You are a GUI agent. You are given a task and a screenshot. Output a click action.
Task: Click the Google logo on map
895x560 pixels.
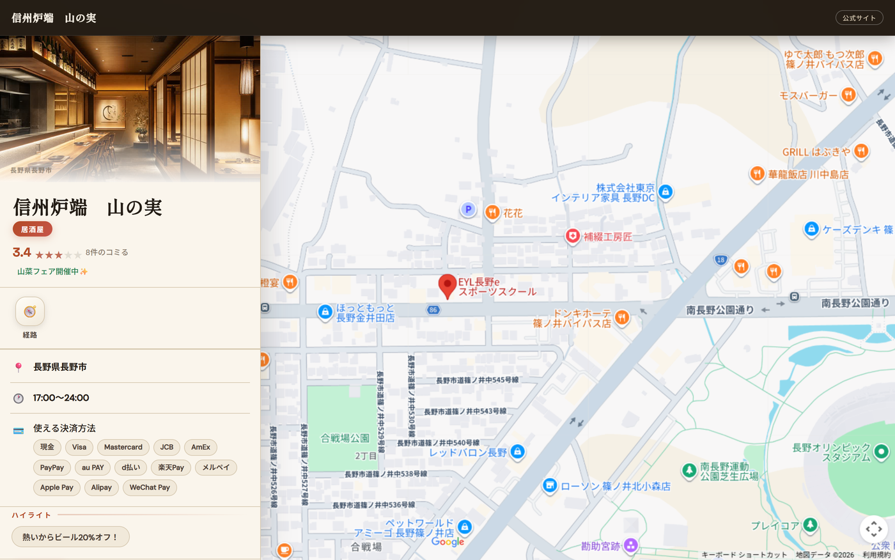(447, 542)
